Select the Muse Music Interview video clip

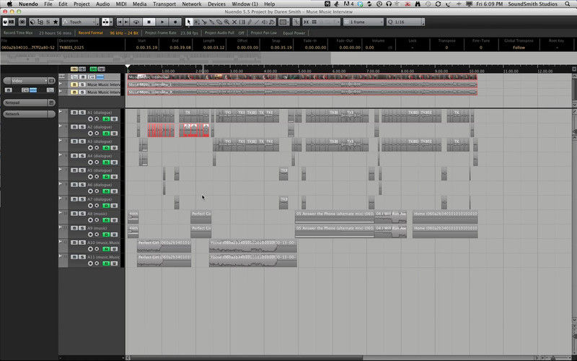tap(302, 77)
